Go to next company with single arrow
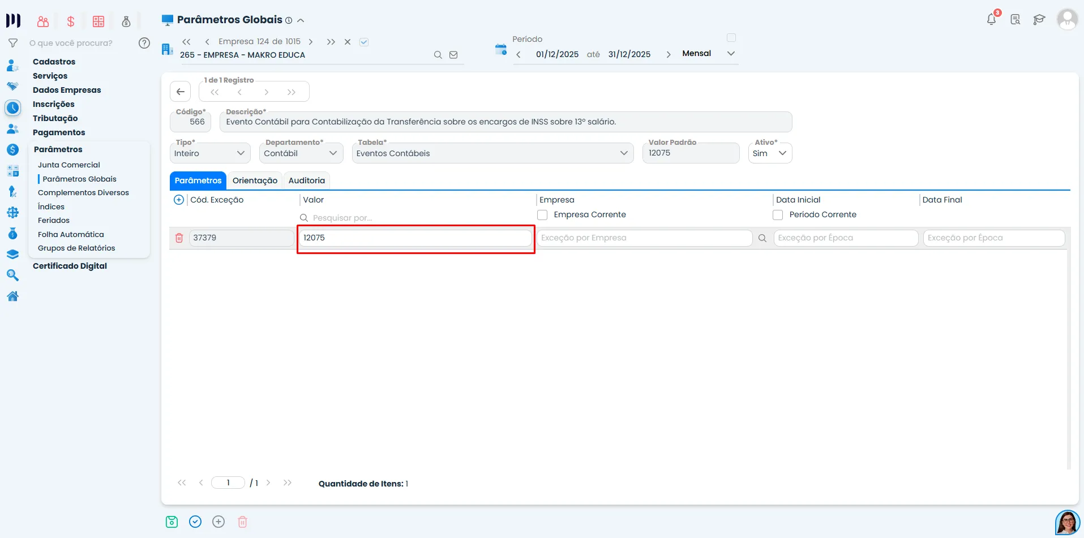The image size is (1084, 538). point(310,42)
